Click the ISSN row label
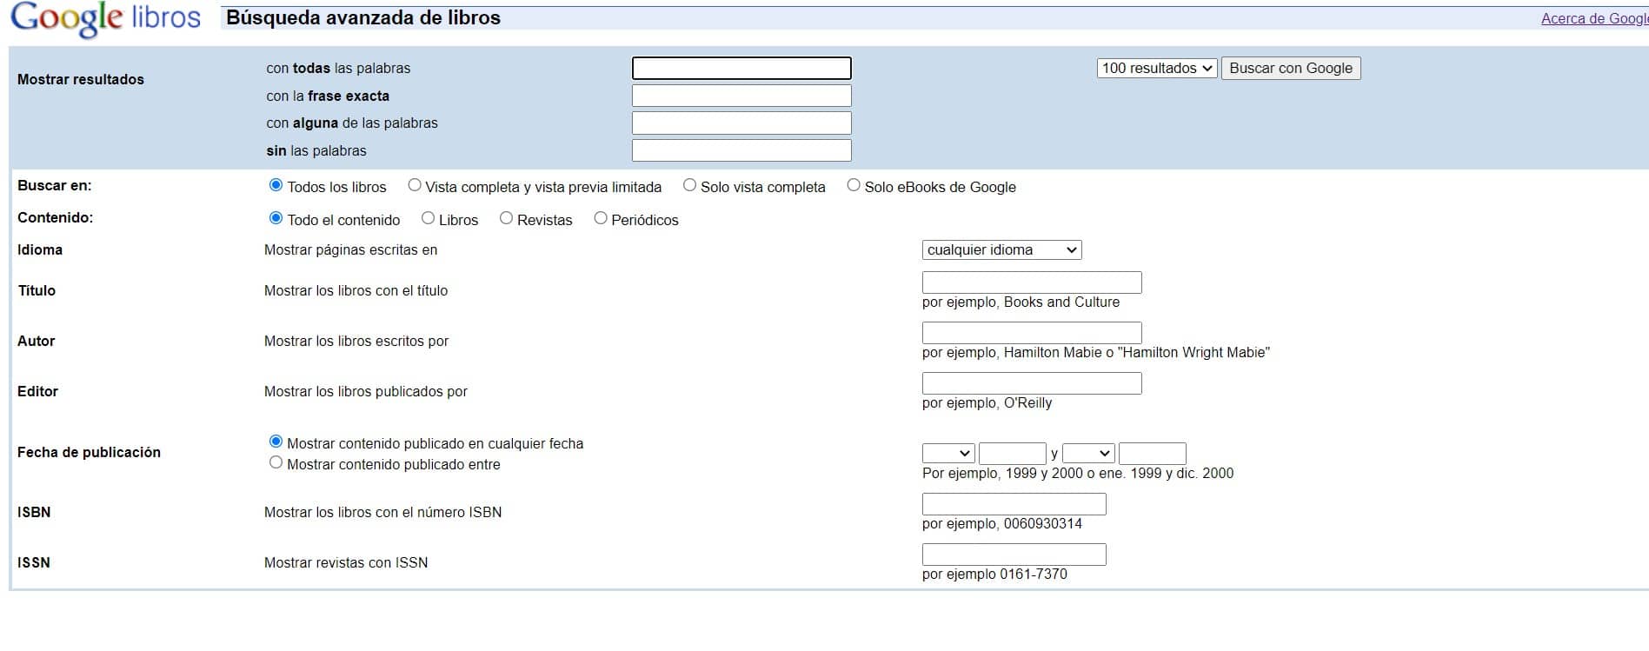The image size is (1649, 651). pos(34,562)
